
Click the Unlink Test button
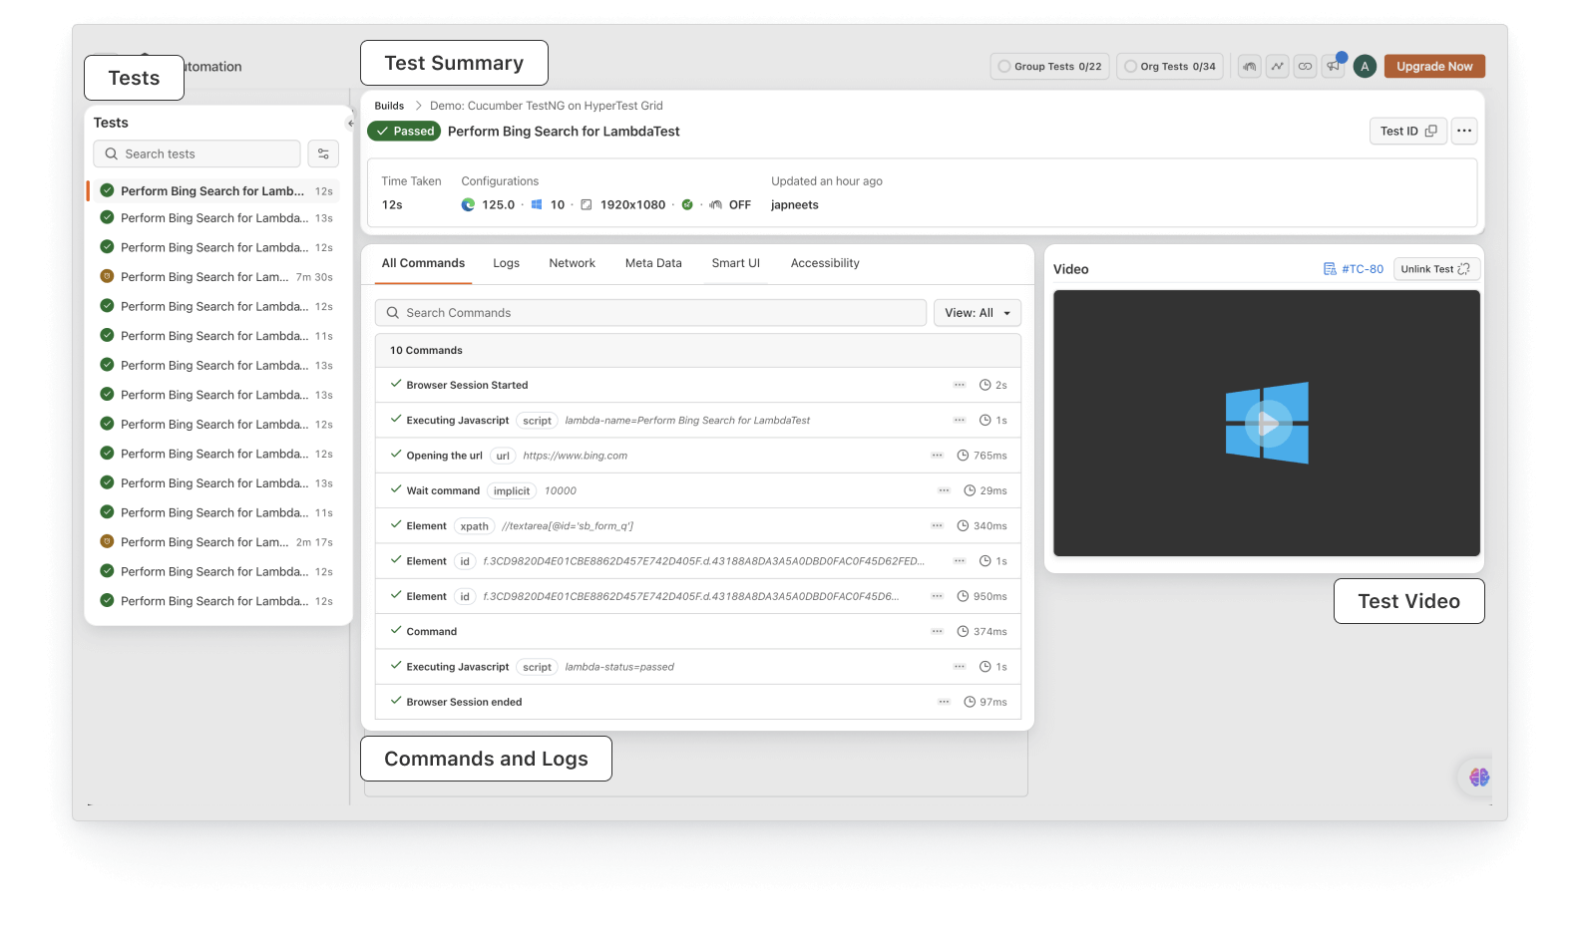pyautogui.click(x=1434, y=269)
